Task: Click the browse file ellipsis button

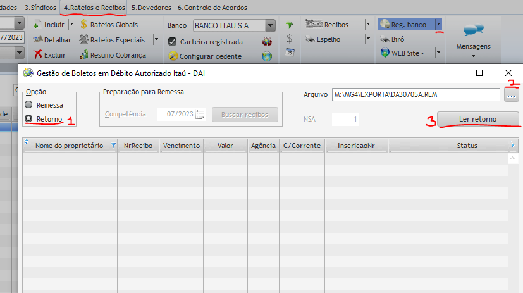Action: 511,95
